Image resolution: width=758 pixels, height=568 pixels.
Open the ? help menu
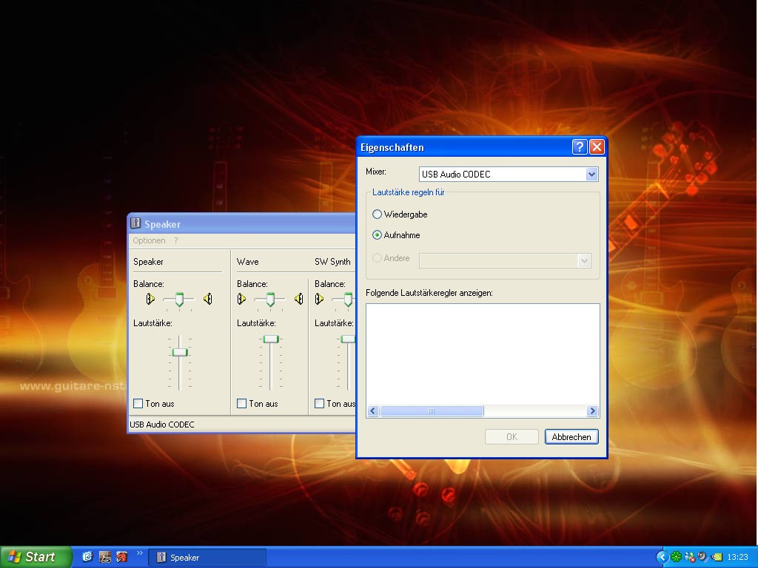click(x=176, y=240)
